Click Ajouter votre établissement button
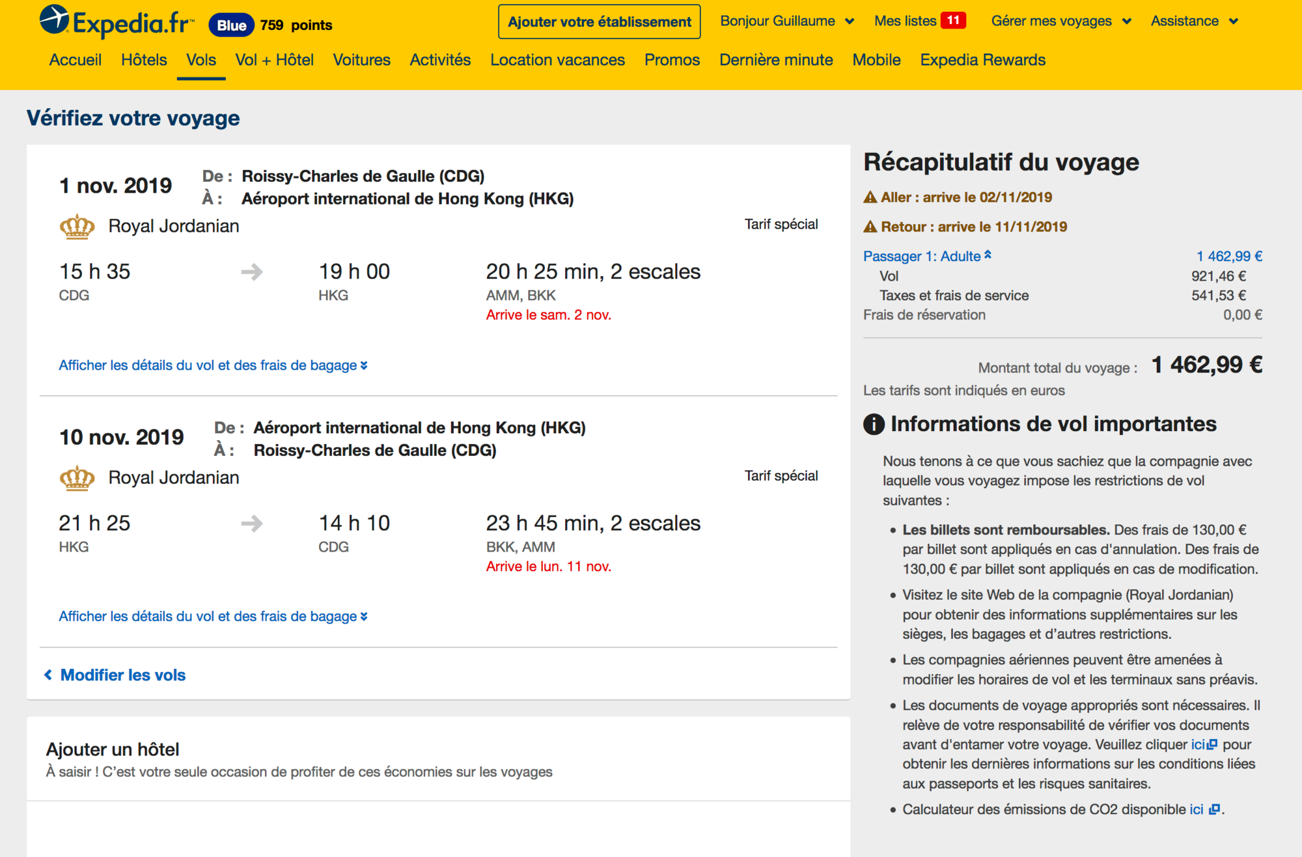Screen dimensions: 1302x857 [x=600, y=22]
